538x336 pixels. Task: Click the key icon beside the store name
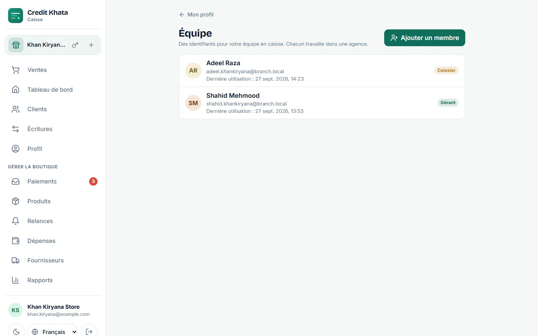tap(75, 45)
